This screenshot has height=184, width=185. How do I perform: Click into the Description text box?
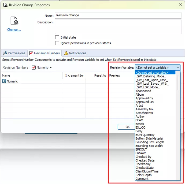coord(118,27)
